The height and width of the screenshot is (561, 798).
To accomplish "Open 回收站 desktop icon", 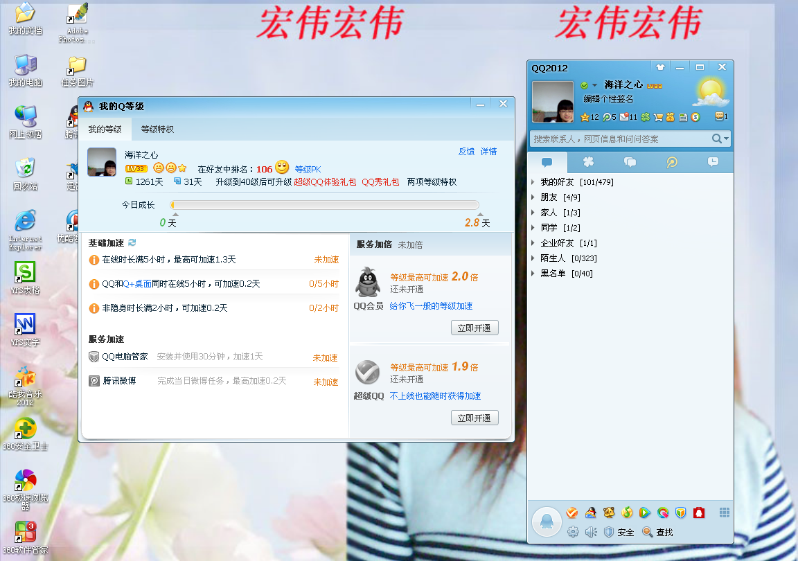I will (x=25, y=174).
